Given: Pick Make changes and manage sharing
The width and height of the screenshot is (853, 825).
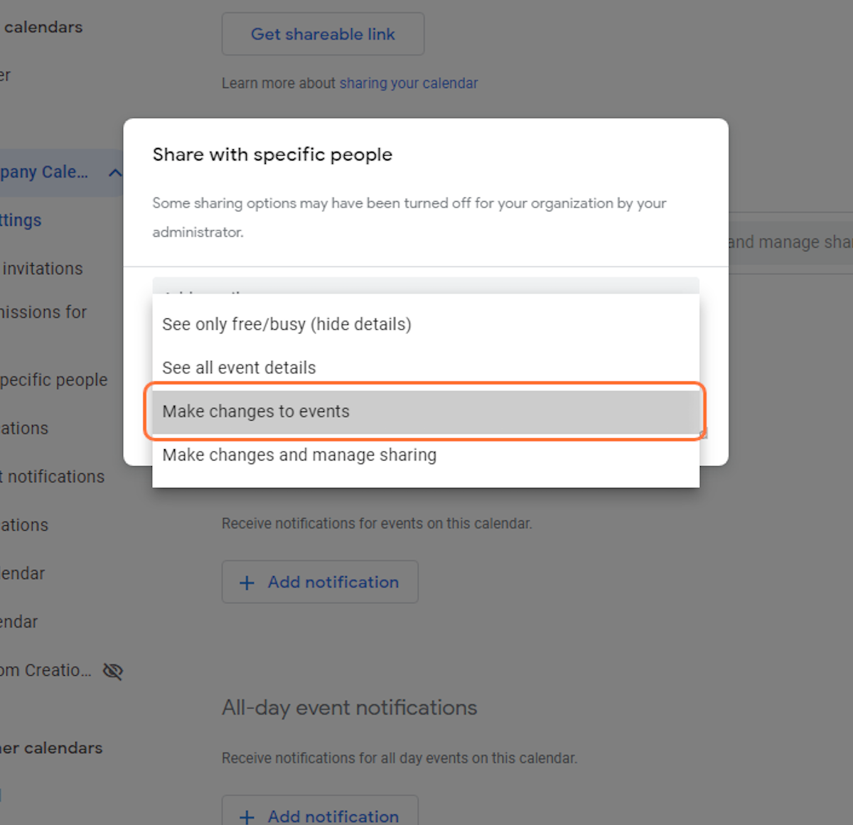Looking at the screenshot, I should click(299, 455).
